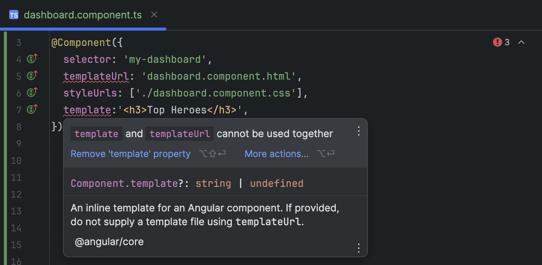This screenshot has height=265, width=542.
Task: Click the gutter icon beside line 5
Action: click(31, 75)
